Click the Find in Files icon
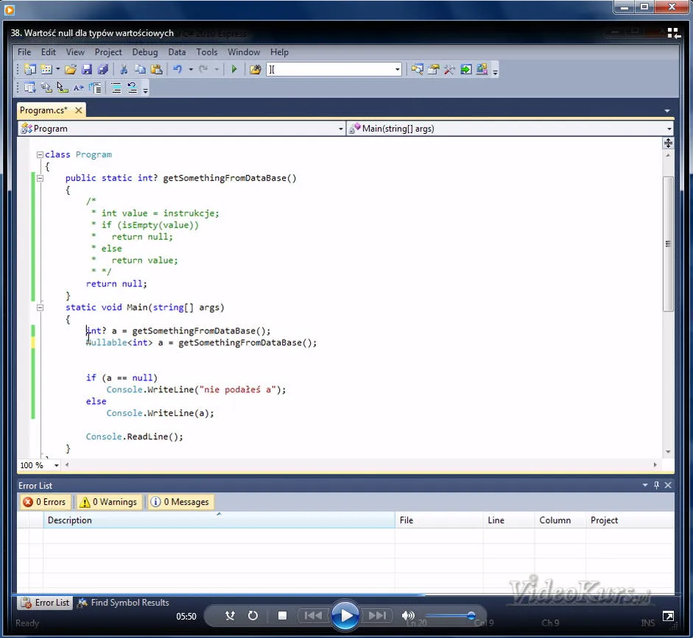693x638 pixels. coord(255,69)
